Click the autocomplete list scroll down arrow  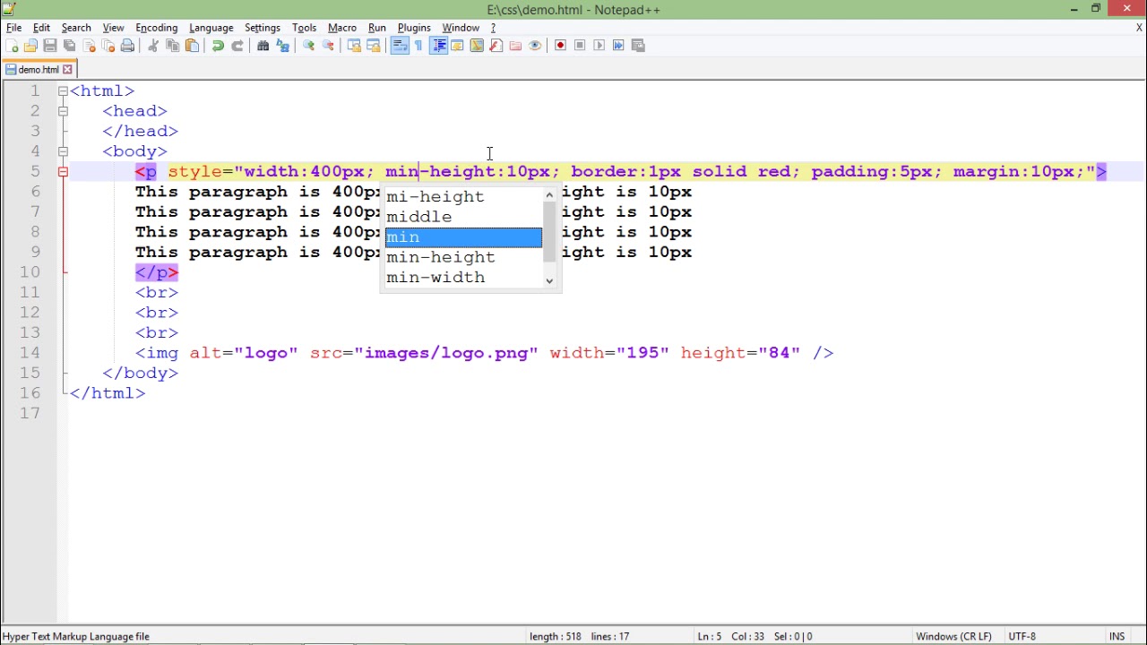tap(549, 281)
